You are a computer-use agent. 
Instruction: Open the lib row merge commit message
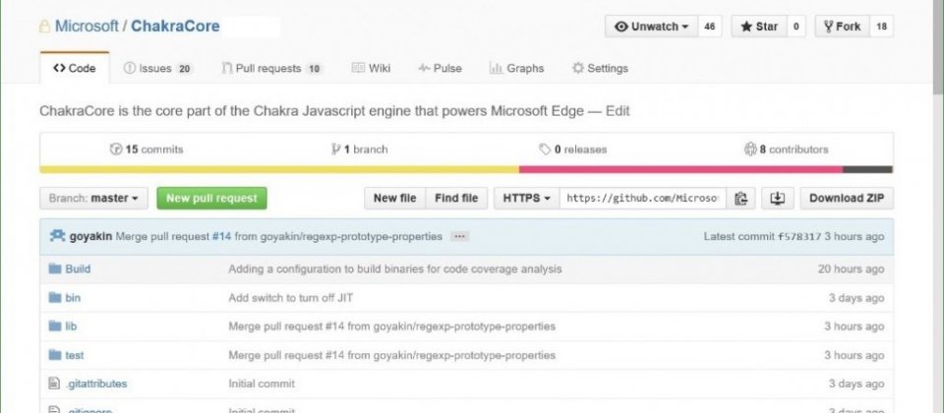coord(392,326)
